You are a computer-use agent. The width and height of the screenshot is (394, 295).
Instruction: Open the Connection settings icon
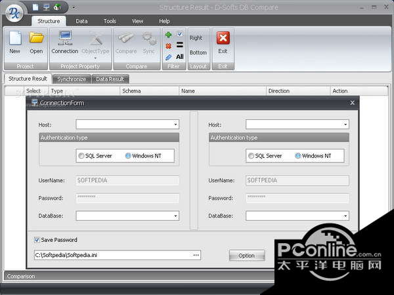65,42
